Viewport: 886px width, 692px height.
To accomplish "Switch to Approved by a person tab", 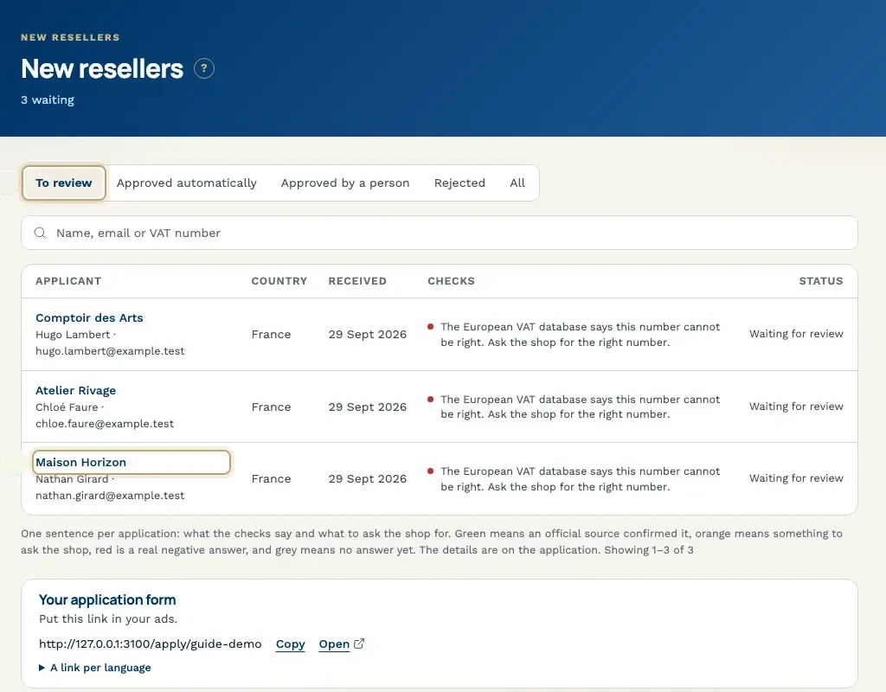I will (345, 183).
